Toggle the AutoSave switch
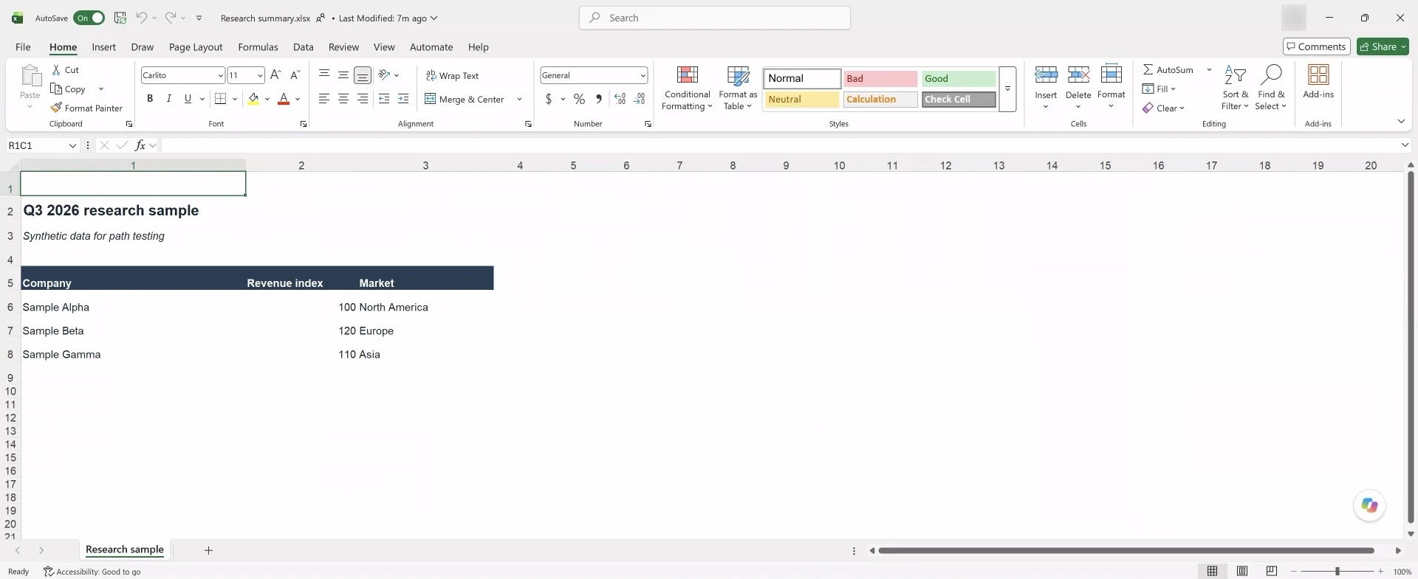Image resolution: width=1418 pixels, height=579 pixels. pyautogui.click(x=89, y=18)
